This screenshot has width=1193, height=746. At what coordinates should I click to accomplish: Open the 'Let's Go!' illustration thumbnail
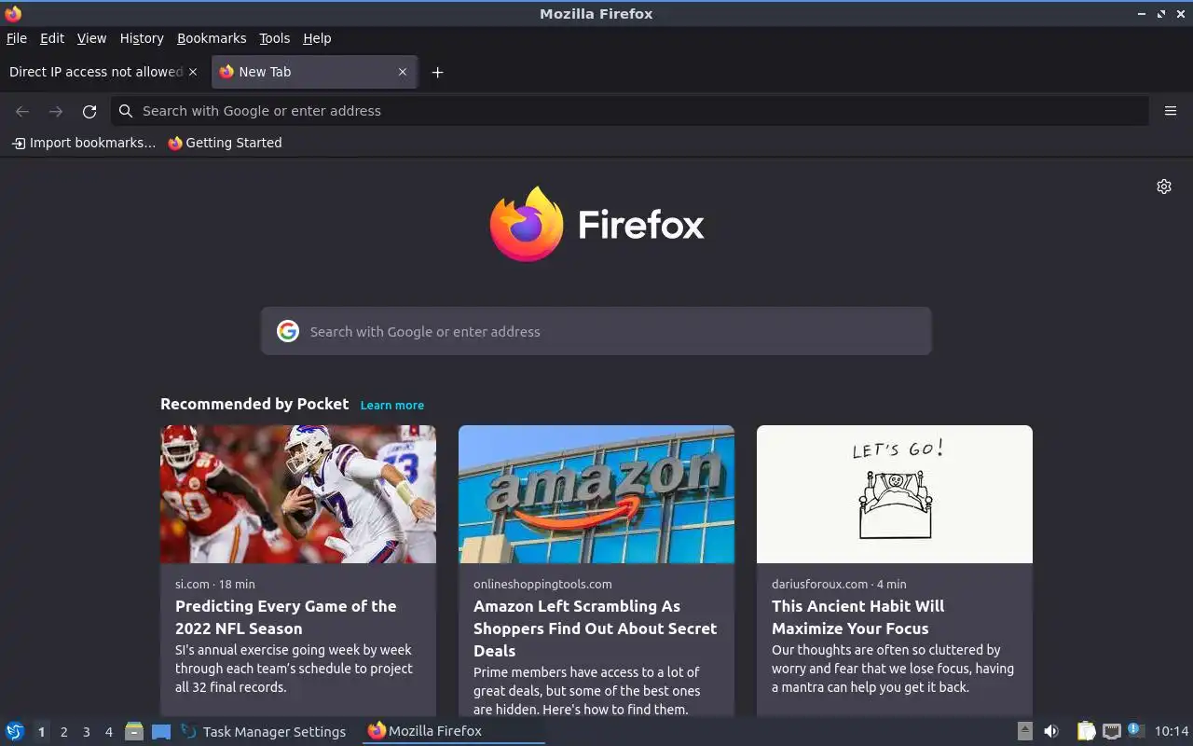tap(895, 494)
